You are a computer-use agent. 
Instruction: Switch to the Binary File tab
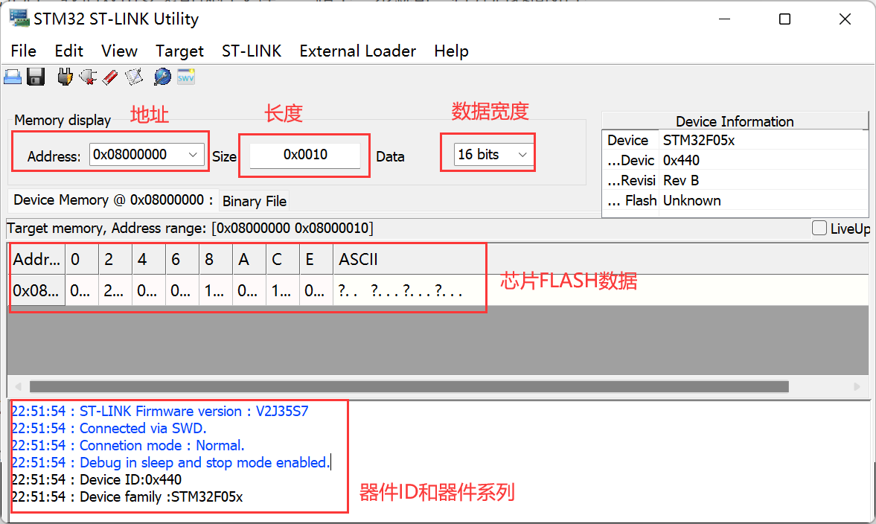click(255, 202)
